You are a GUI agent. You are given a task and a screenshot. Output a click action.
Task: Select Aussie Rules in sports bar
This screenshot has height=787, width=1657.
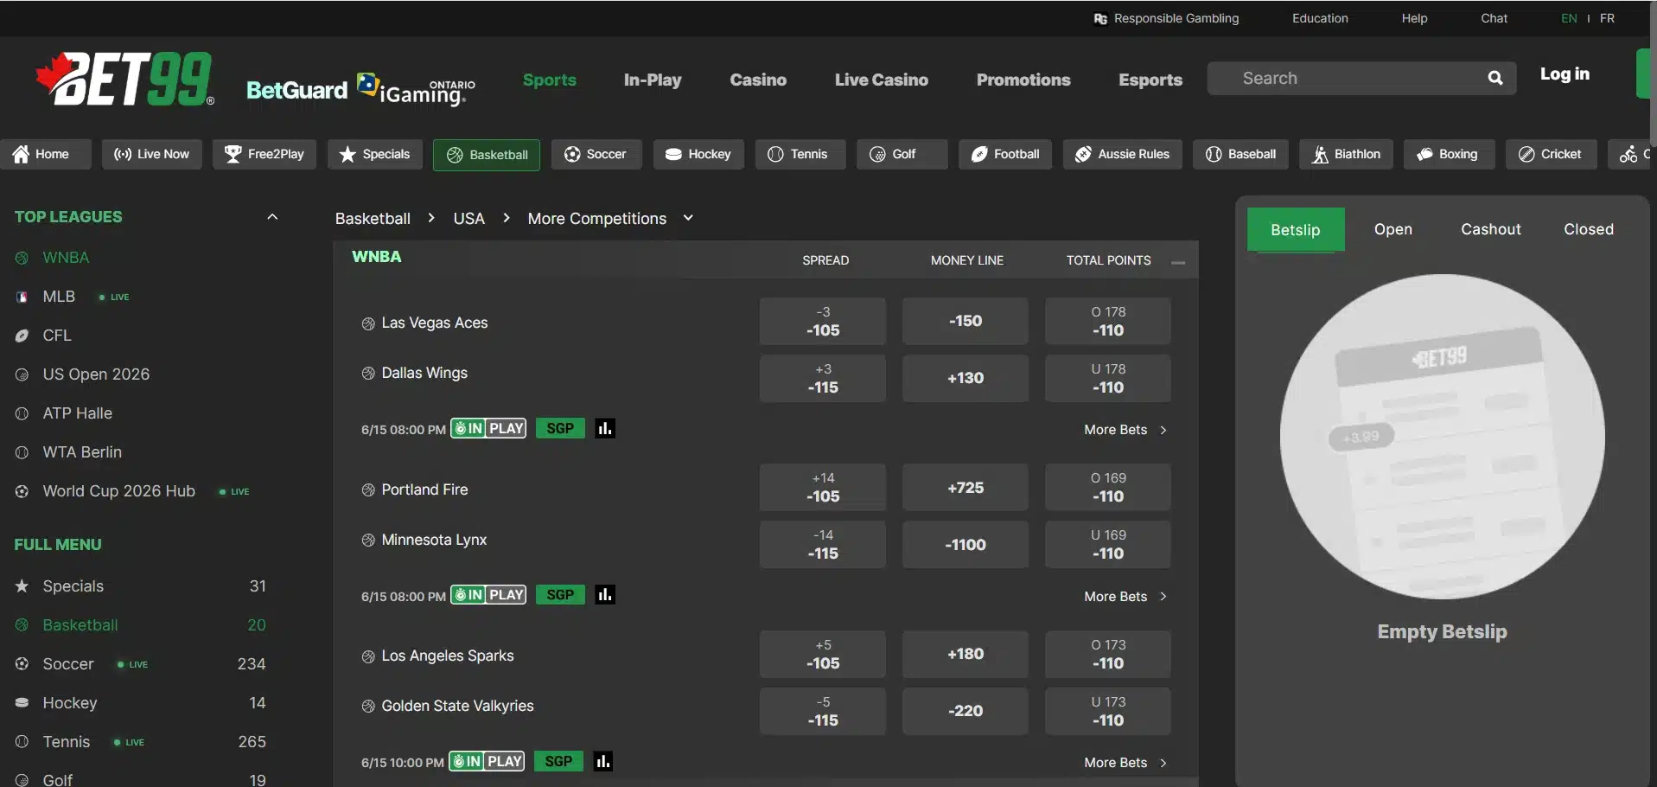(x=1123, y=154)
